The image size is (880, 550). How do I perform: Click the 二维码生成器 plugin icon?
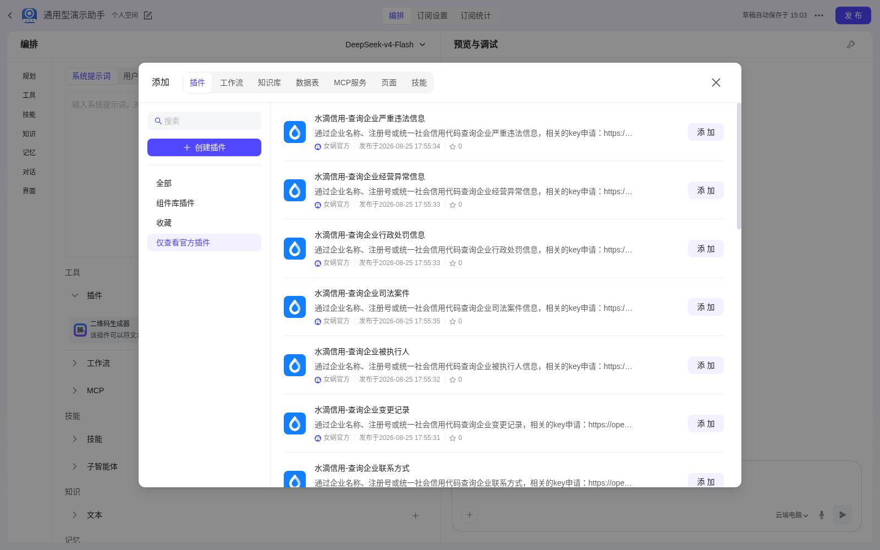80,330
